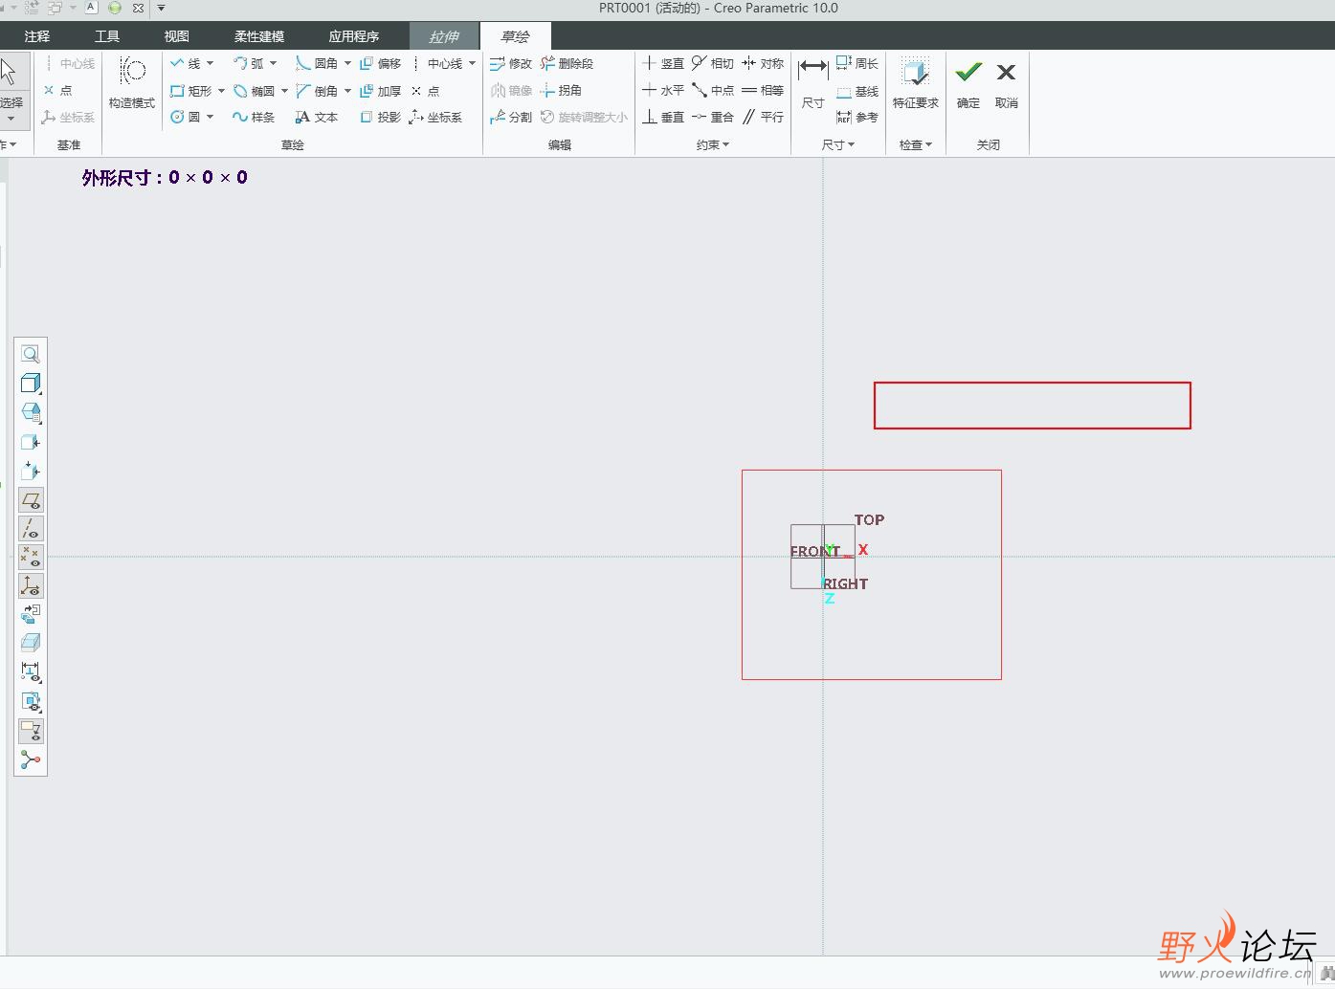Open the 视图 (View) tab
Image resolution: width=1335 pixels, height=989 pixels.
tap(176, 36)
